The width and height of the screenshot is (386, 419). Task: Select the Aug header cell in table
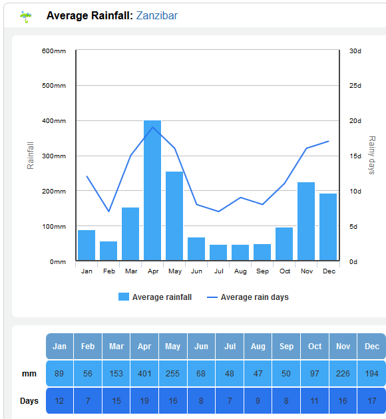point(258,346)
